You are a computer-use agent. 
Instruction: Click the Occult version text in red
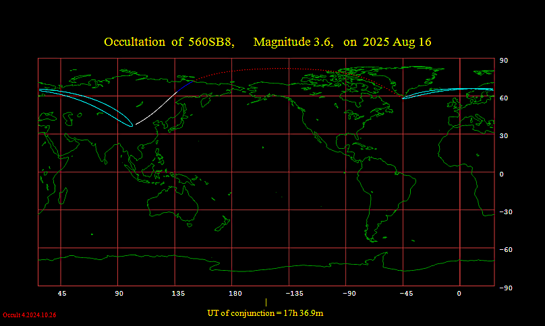tap(29, 315)
